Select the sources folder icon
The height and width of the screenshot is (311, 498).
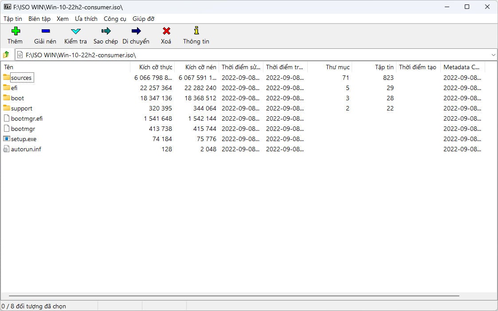6,77
